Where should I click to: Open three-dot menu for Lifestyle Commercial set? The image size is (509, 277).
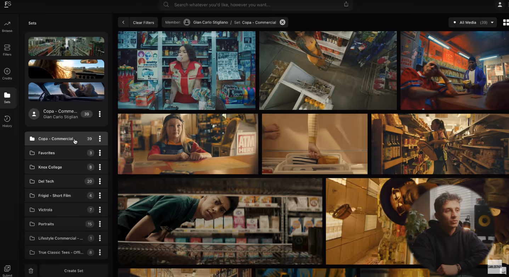point(100,238)
